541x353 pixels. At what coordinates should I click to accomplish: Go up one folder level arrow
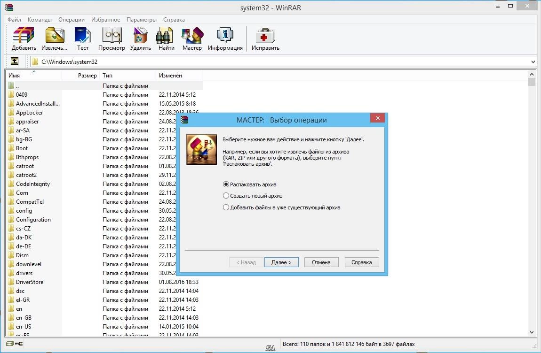coord(15,61)
